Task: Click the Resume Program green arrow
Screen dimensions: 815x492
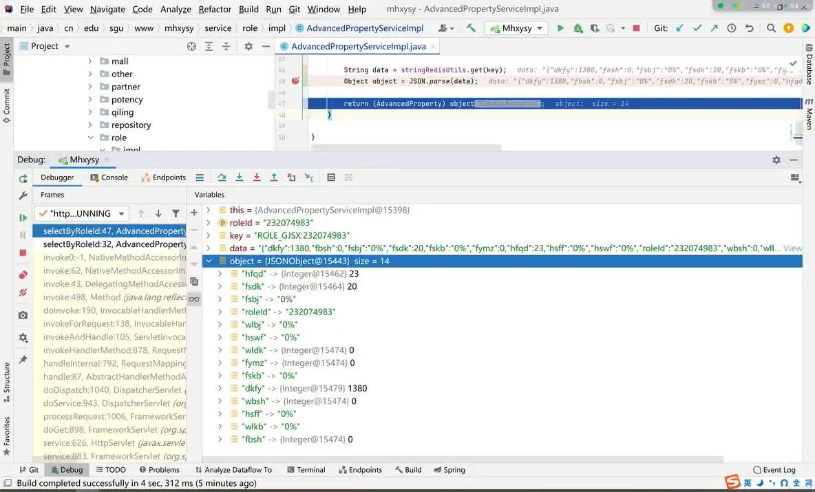Action: tap(23, 217)
